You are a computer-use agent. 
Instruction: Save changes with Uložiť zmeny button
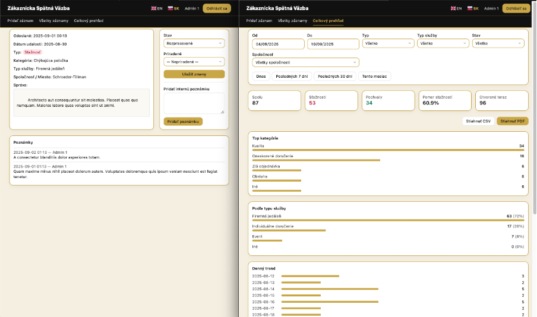(194, 74)
